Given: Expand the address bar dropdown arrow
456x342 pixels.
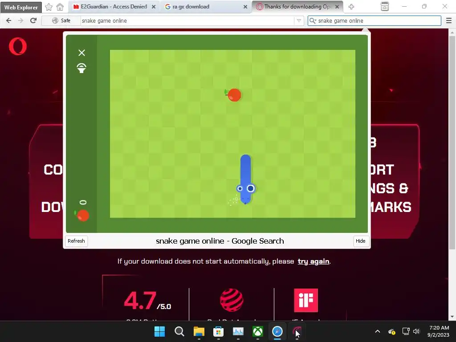Looking at the screenshot, I should (x=299, y=20).
